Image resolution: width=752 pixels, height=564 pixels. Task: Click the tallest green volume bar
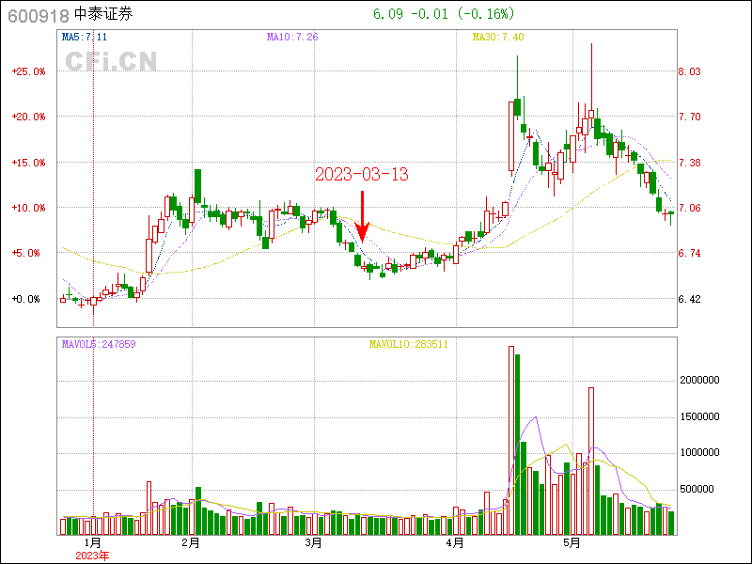click(x=518, y=445)
